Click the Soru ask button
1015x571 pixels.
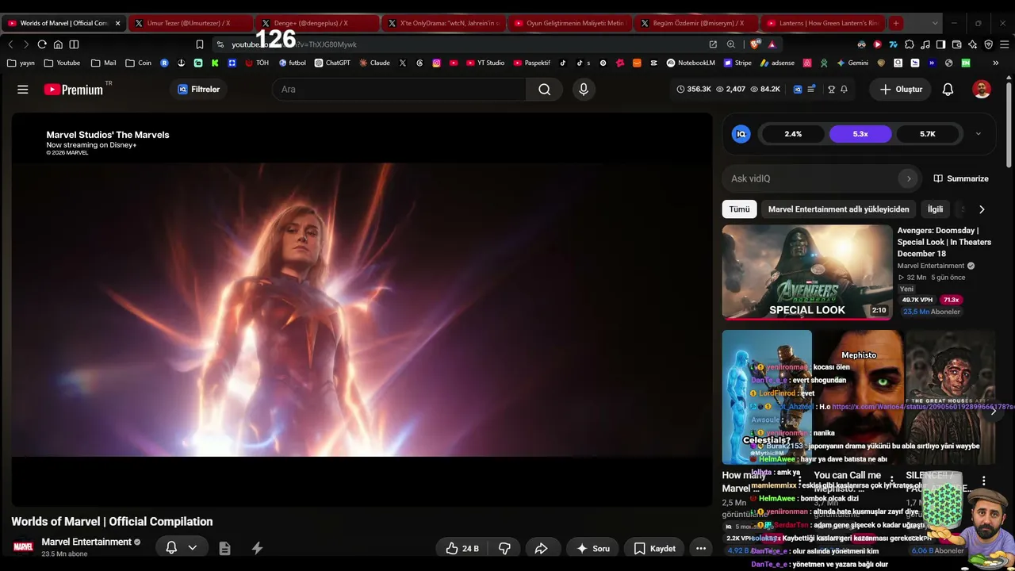[592, 548]
